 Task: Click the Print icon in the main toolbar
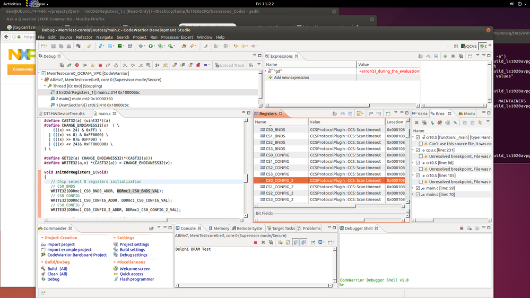[69, 46]
